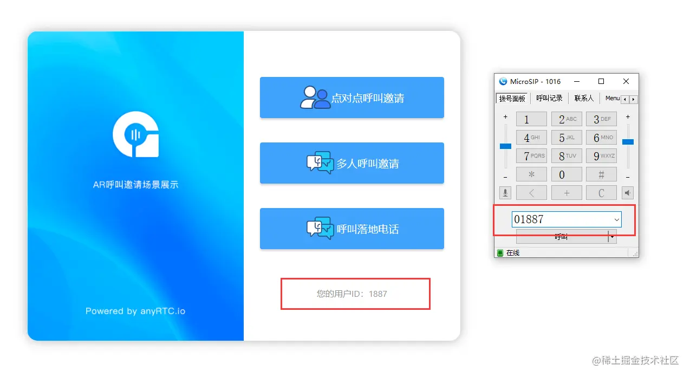The height and width of the screenshot is (377, 690).
Task: Open the Menu tab in MicroSIP
Action: [x=612, y=98]
